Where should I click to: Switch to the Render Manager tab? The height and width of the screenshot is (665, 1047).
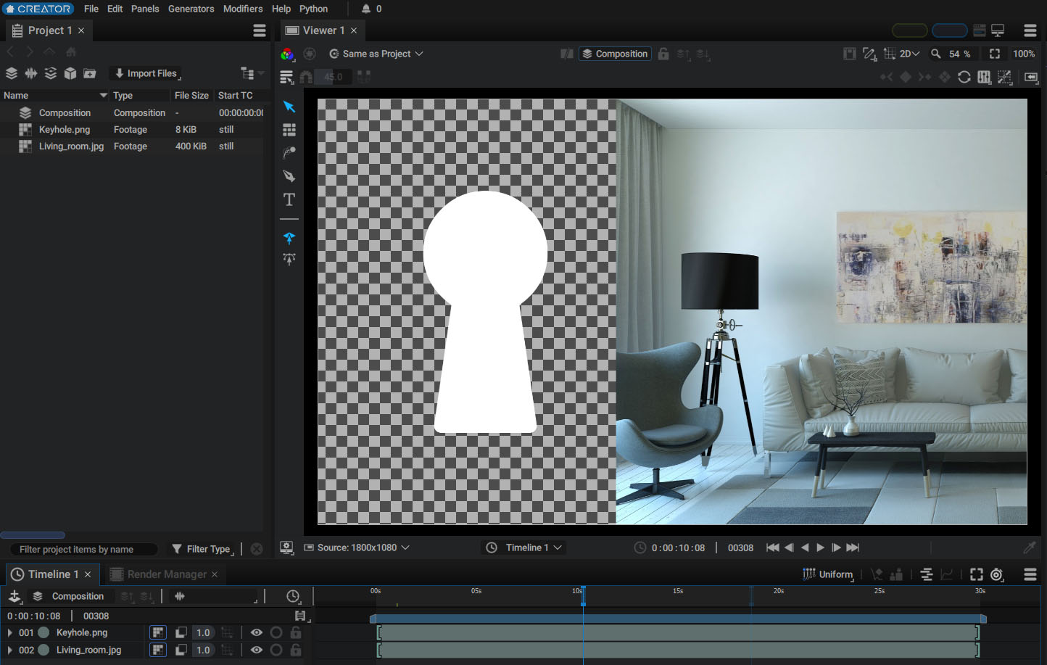pos(164,574)
